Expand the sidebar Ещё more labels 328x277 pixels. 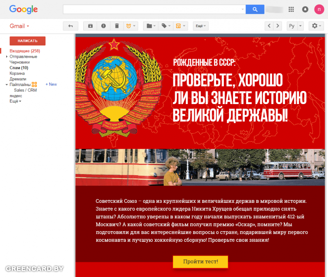[16, 101]
